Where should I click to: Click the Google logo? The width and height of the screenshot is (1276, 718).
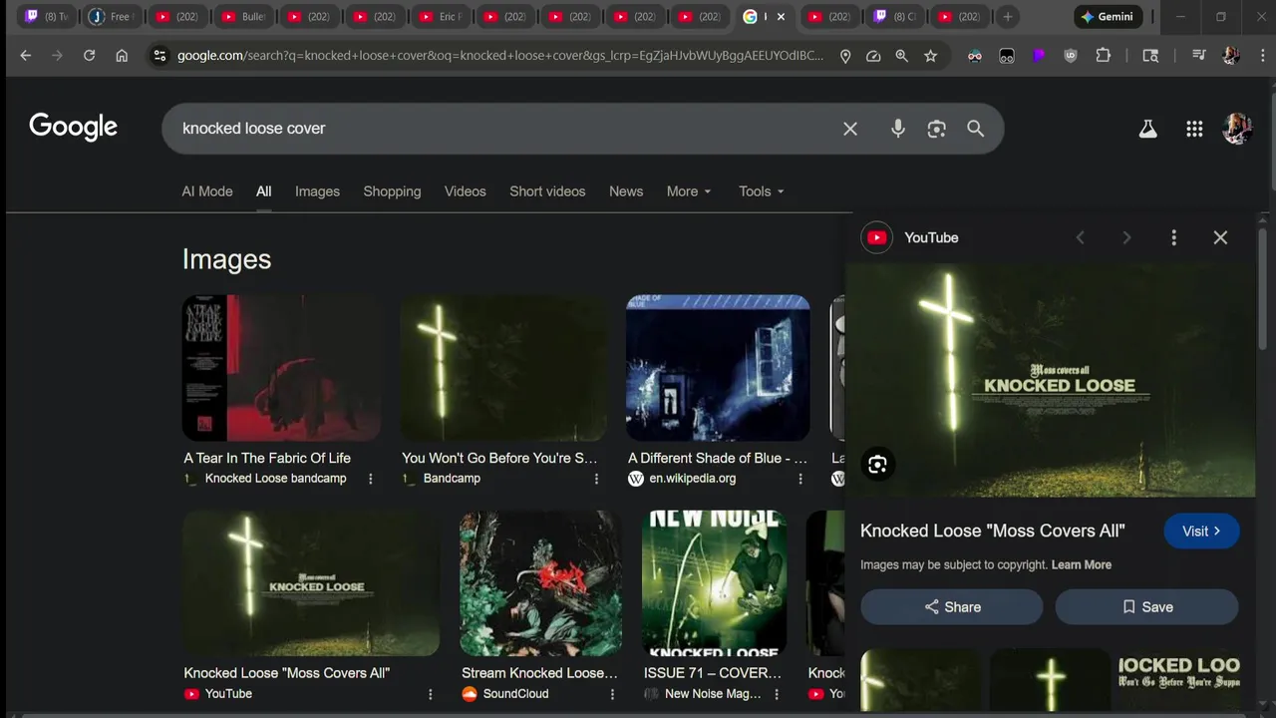(x=73, y=127)
